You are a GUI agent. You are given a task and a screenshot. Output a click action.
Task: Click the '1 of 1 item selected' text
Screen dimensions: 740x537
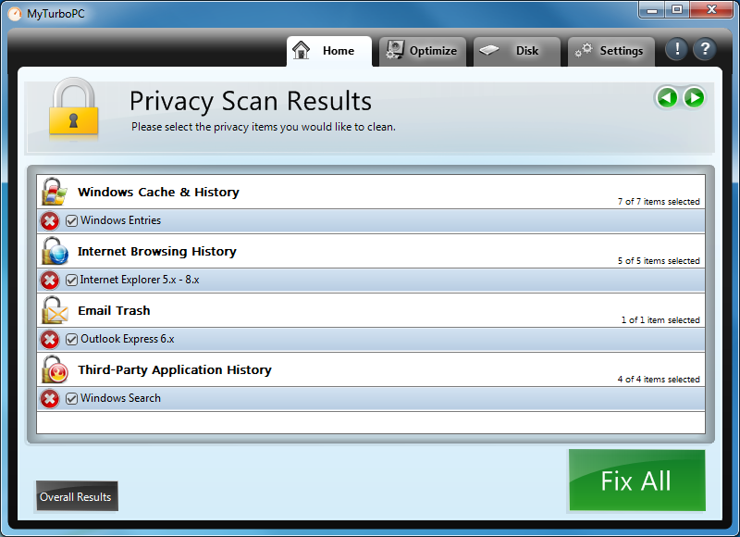tap(660, 320)
